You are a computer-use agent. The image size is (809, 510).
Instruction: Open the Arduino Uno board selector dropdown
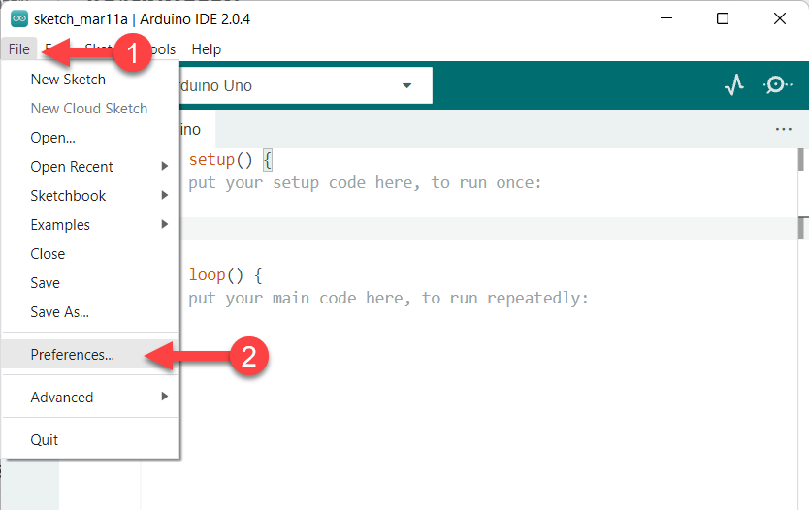[306, 85]
